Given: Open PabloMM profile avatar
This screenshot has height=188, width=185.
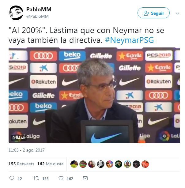Looking at the screenshot, I should click(x=16, y=13).
